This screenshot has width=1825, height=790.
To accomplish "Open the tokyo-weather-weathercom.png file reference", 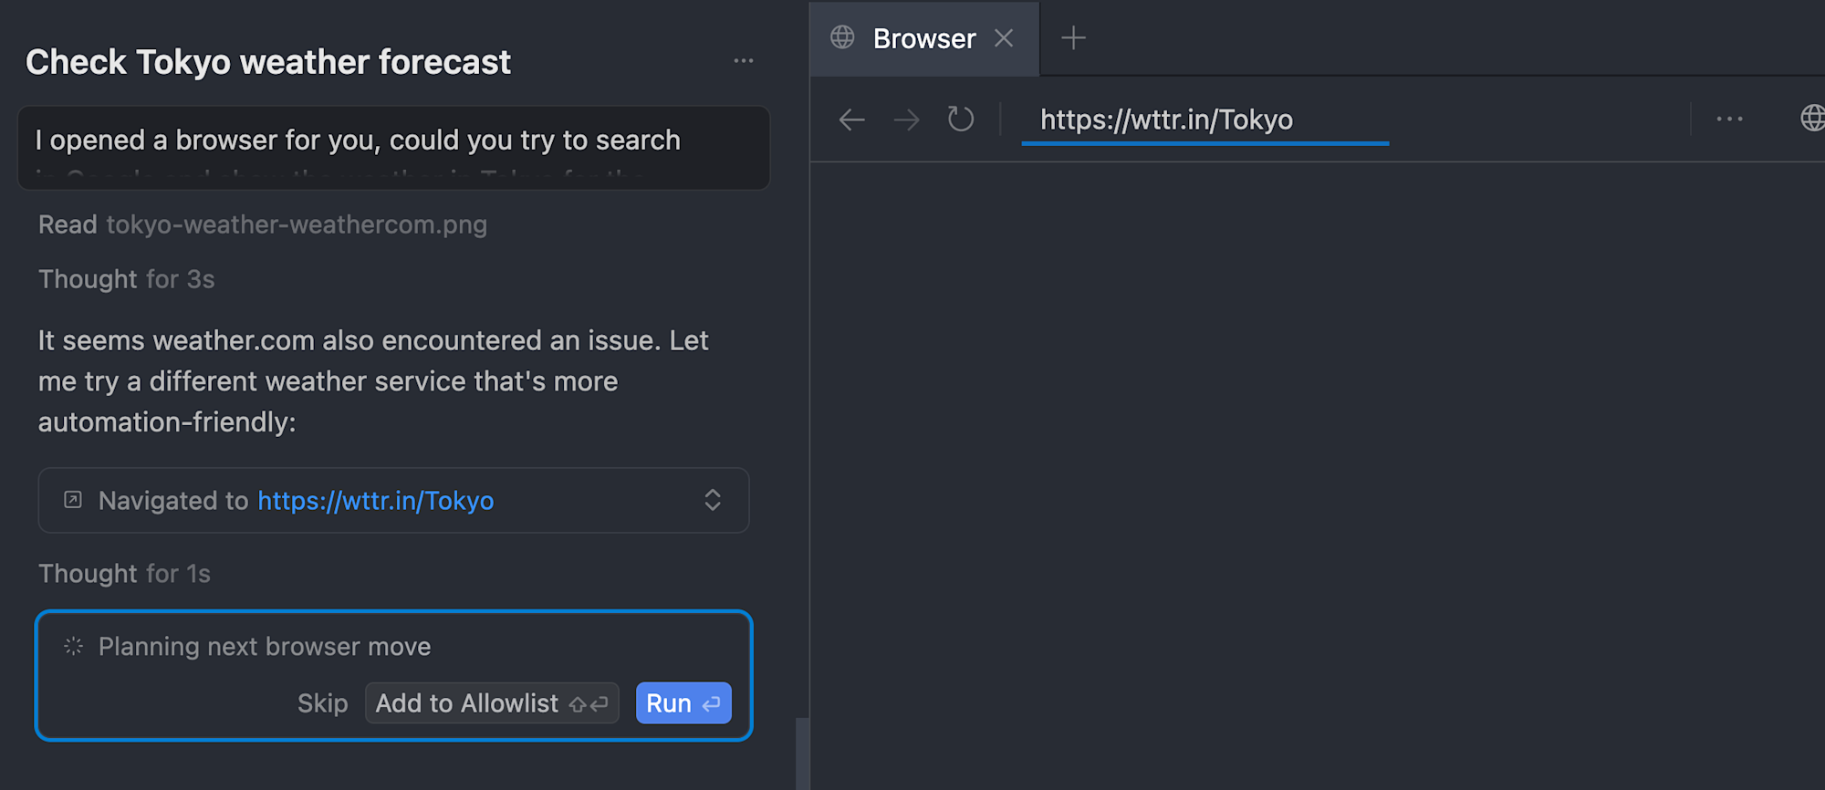I will coord(297,224).
